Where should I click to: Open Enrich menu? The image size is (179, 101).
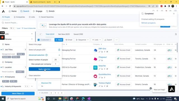(50, 11)
